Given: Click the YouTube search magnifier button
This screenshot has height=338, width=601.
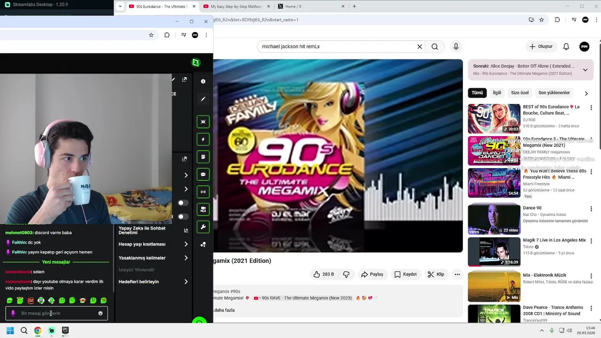Looking at the screenshot, I should coord(435,46).
